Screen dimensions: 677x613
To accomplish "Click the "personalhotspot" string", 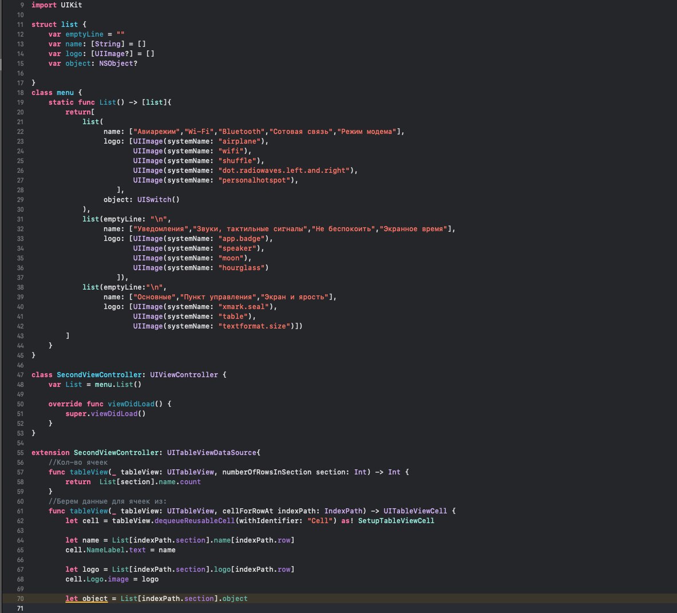I will 256,180.
